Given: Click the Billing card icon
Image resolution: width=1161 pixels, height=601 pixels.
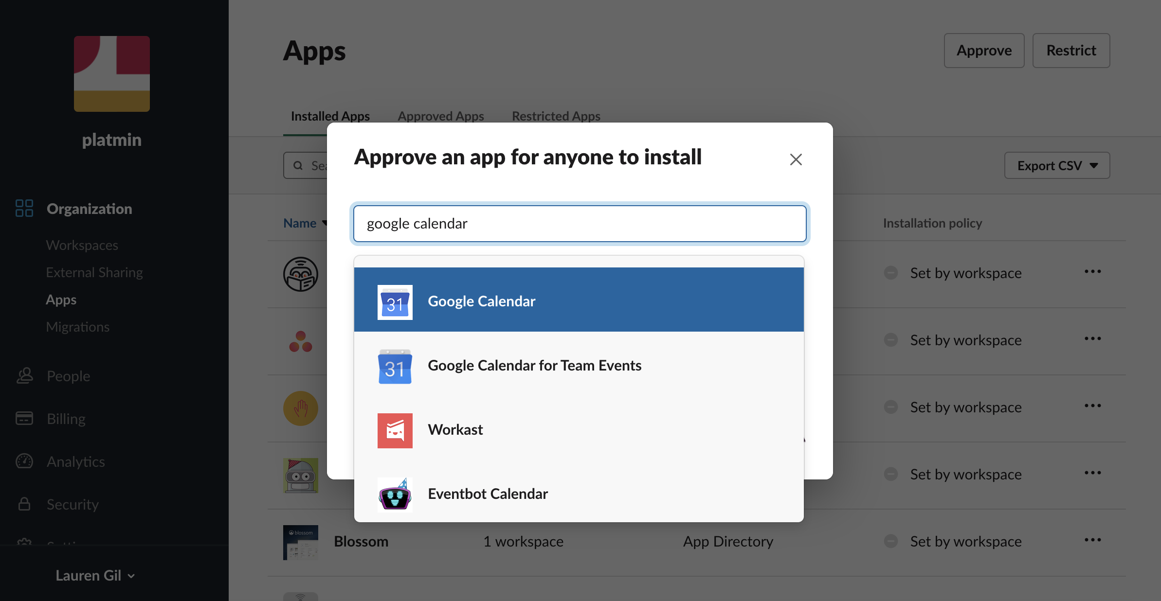Looking at the screenshot, I should coord(24,418).
